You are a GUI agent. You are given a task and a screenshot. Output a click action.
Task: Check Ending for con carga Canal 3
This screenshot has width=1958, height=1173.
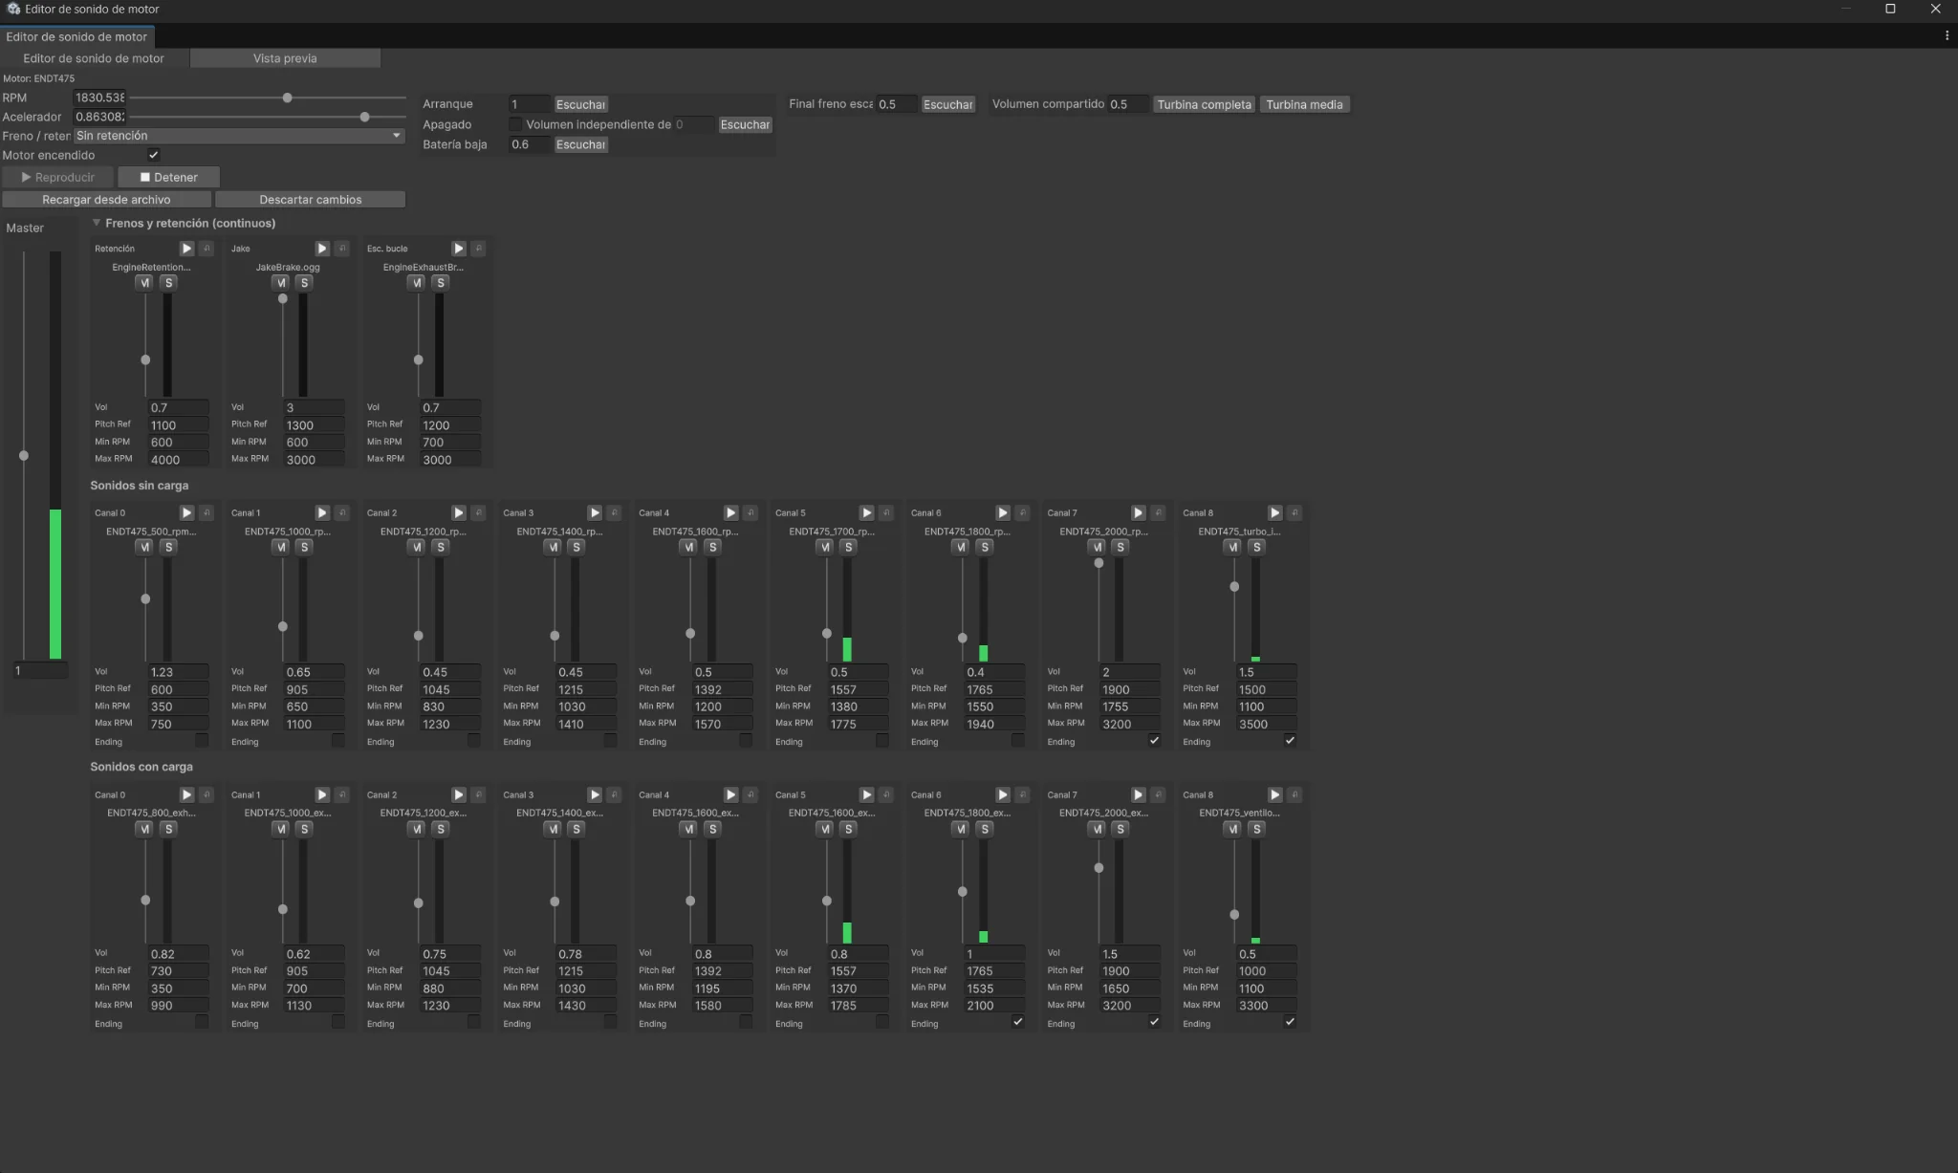click(610, 1023)
